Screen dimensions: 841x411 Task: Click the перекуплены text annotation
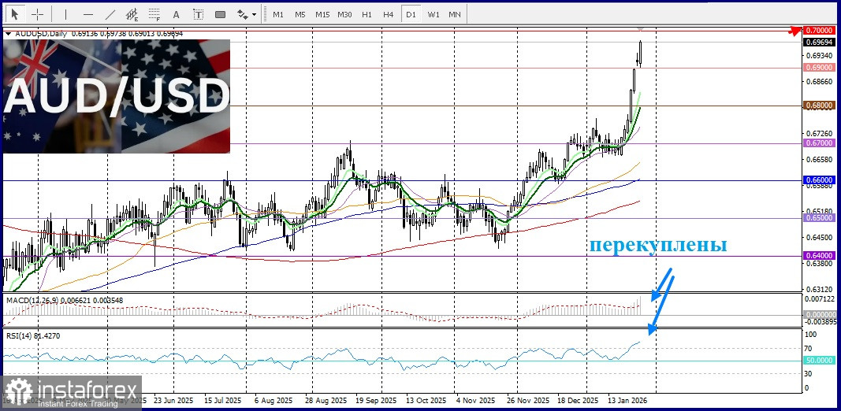tap(659, 246)
